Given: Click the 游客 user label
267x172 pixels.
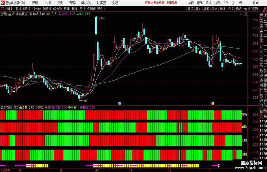Looking at the screenshot, I should tap(255, 3).
